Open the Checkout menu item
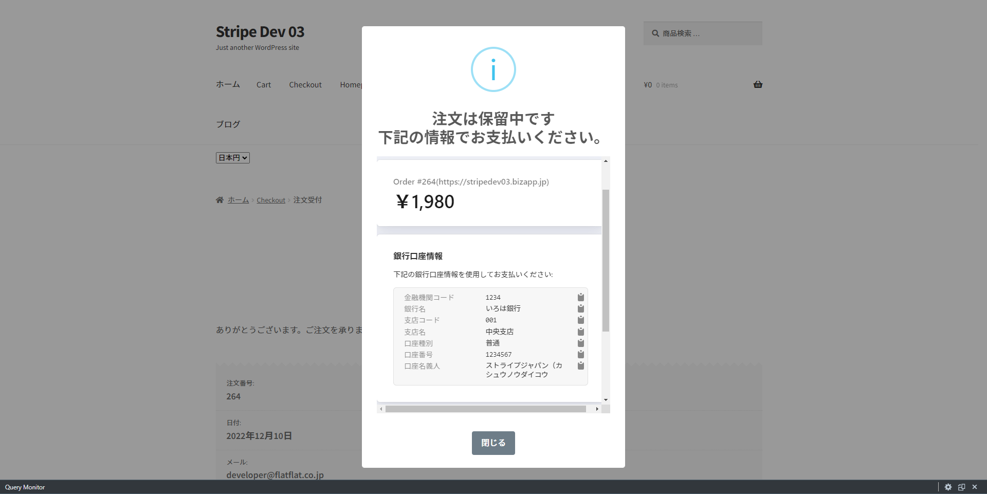 coord(305,85)
